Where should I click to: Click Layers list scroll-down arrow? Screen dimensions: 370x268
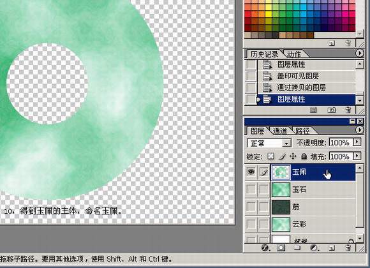tap(360, 239)
